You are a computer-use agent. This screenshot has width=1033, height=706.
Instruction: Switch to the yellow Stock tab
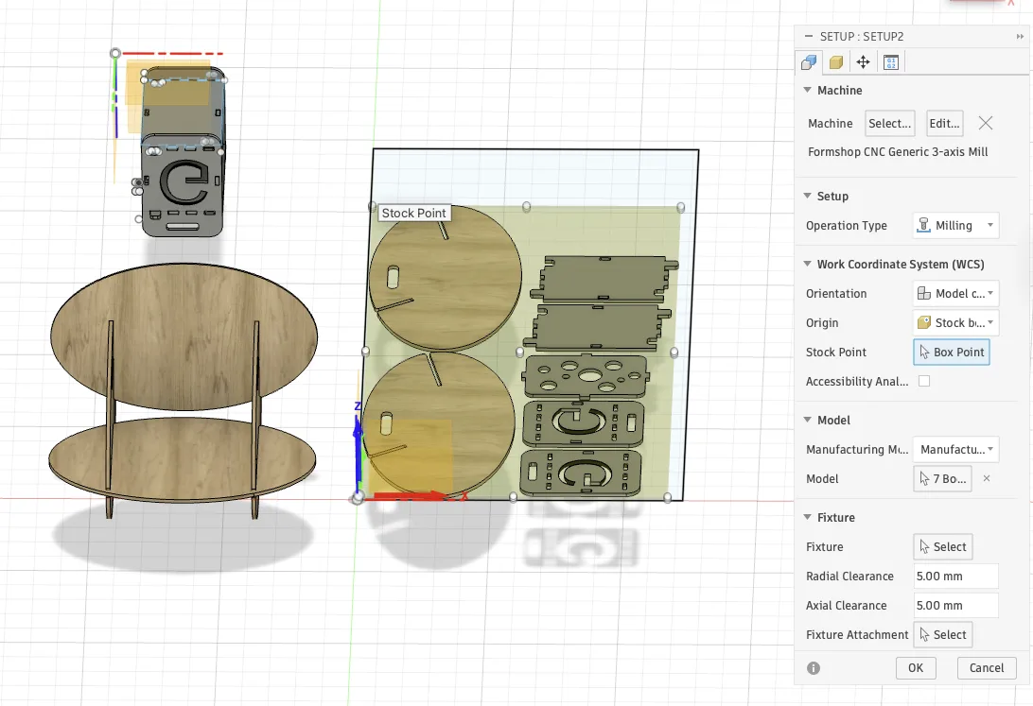point(835,61)
